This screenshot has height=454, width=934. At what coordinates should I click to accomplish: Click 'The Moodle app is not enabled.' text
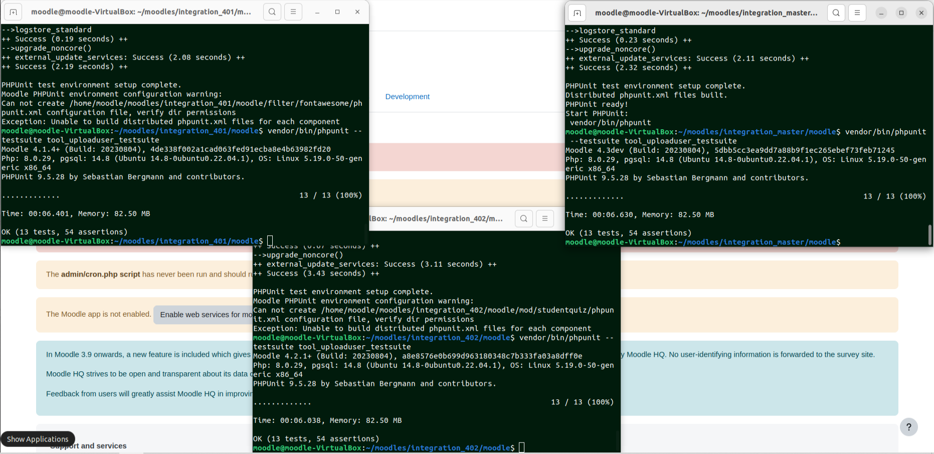click(x=98, y=314)
